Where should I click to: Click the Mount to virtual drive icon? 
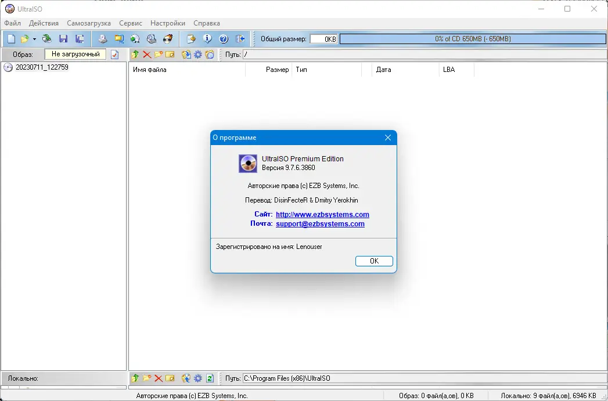(152, 39)
